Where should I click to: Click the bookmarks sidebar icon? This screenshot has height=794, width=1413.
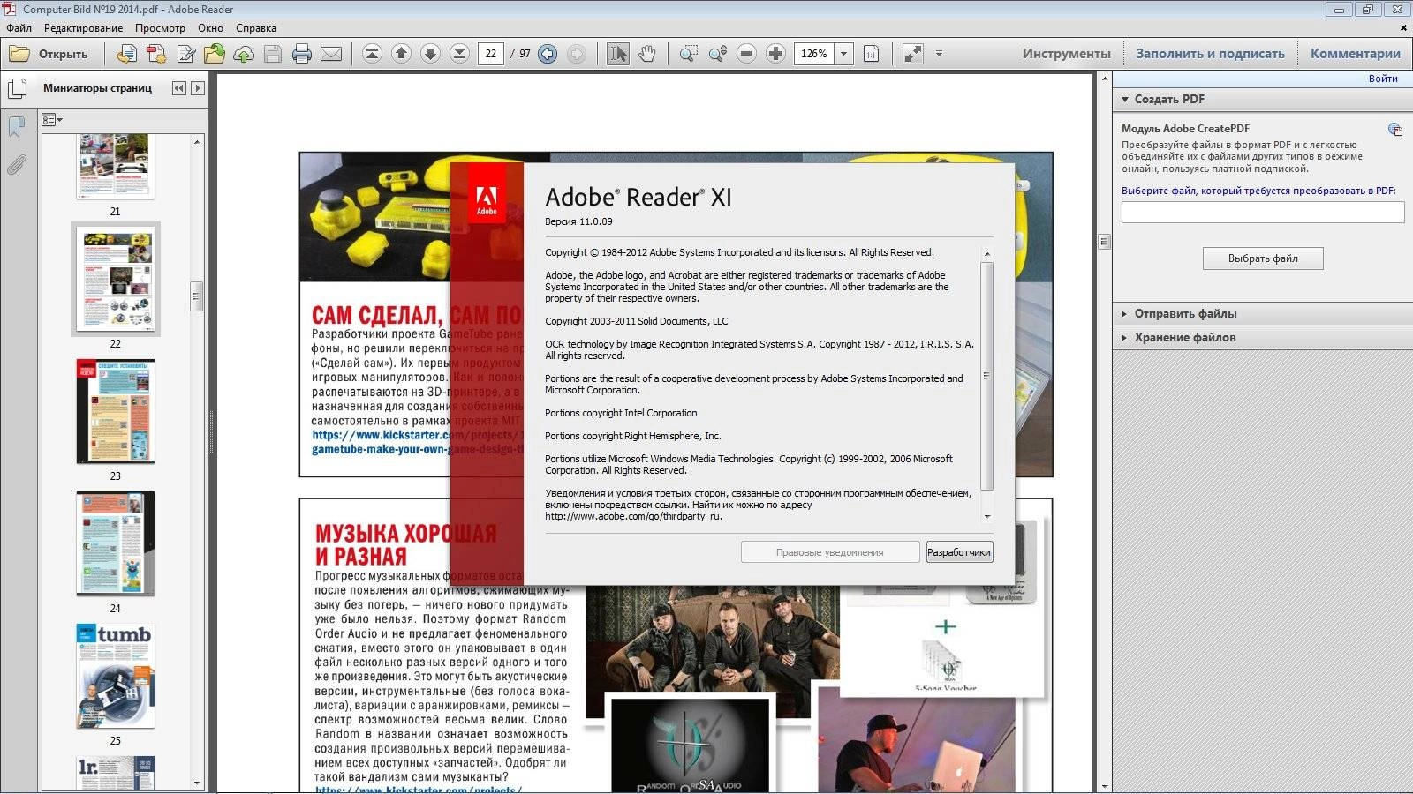coord(16,126)
